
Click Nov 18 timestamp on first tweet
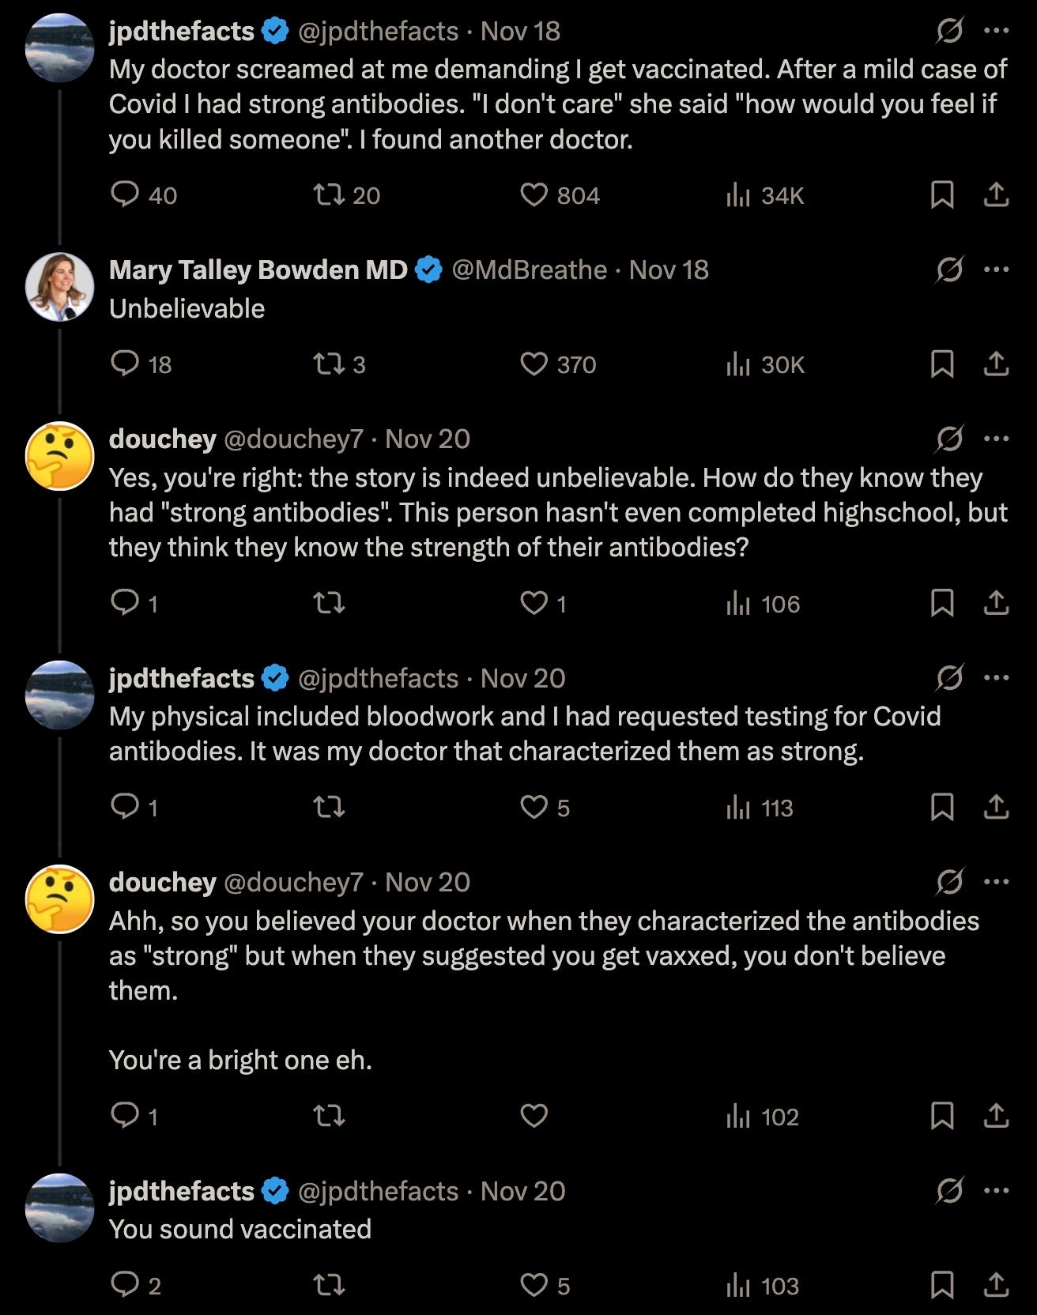click(520, 31)
